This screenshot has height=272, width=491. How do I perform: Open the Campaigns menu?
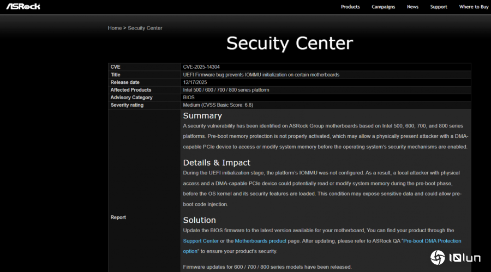click(383, 7)
